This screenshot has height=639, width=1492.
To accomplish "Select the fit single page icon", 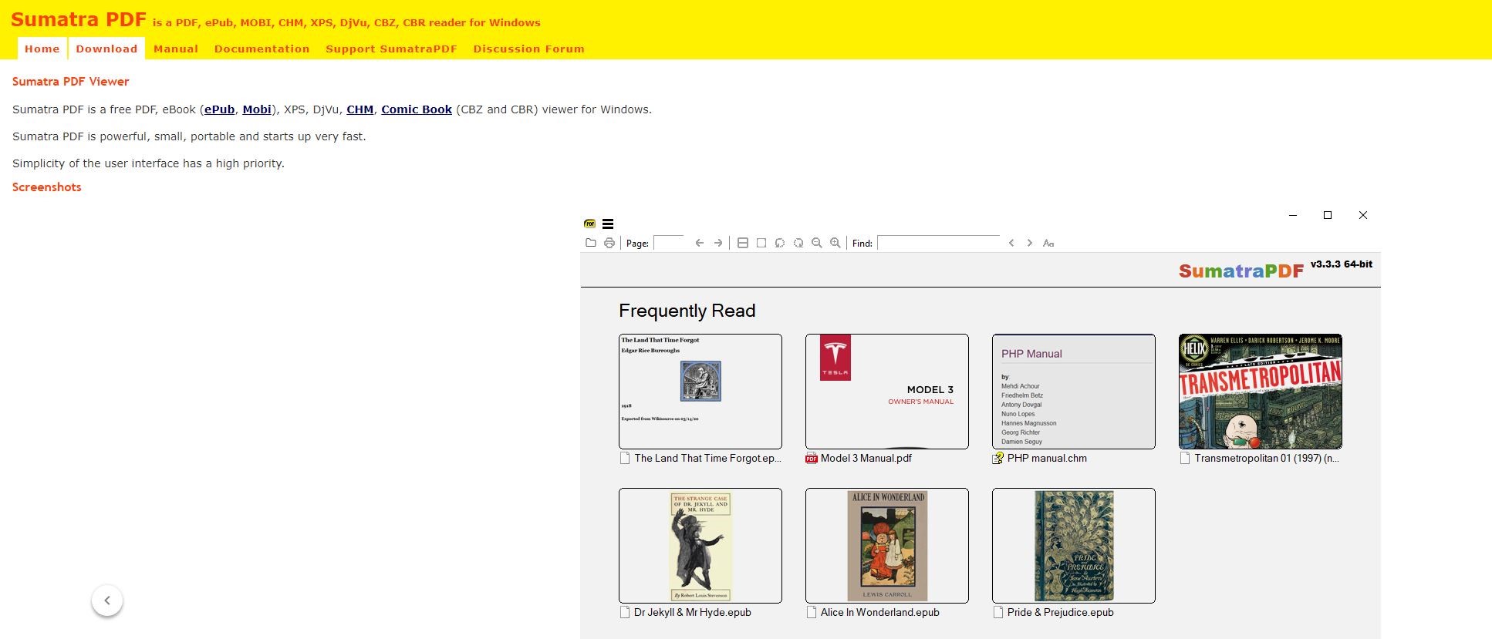I will point(761,243).
